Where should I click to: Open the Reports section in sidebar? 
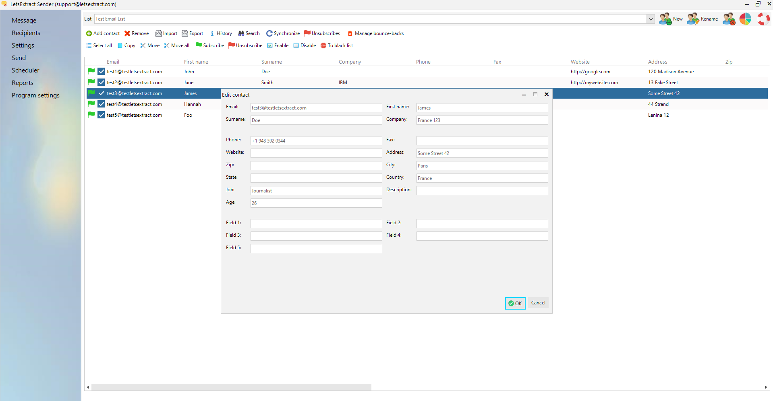23,83
